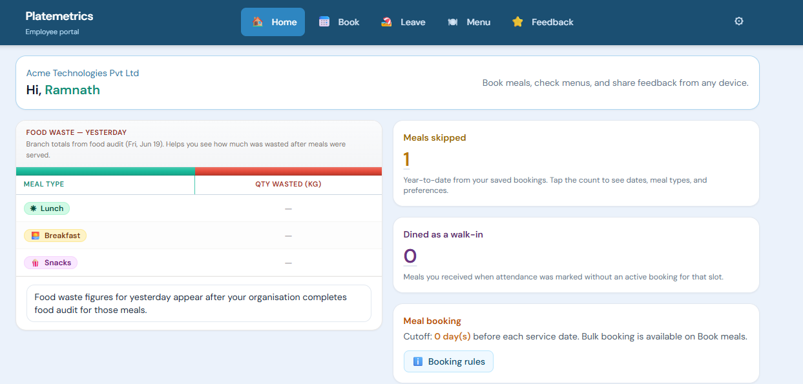Viewport: 803px width, 384px height.
Task: Click the MEAL TYPE column header
Action: tap(44, 184)
